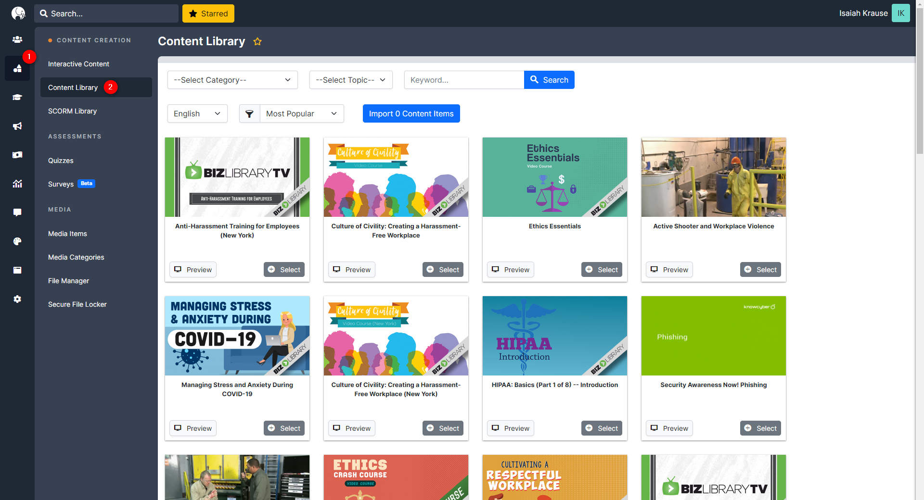The width and height of the screenshot is (924, 500).
Task: Open the palette appearance sidebar icon
Action: 17,241
